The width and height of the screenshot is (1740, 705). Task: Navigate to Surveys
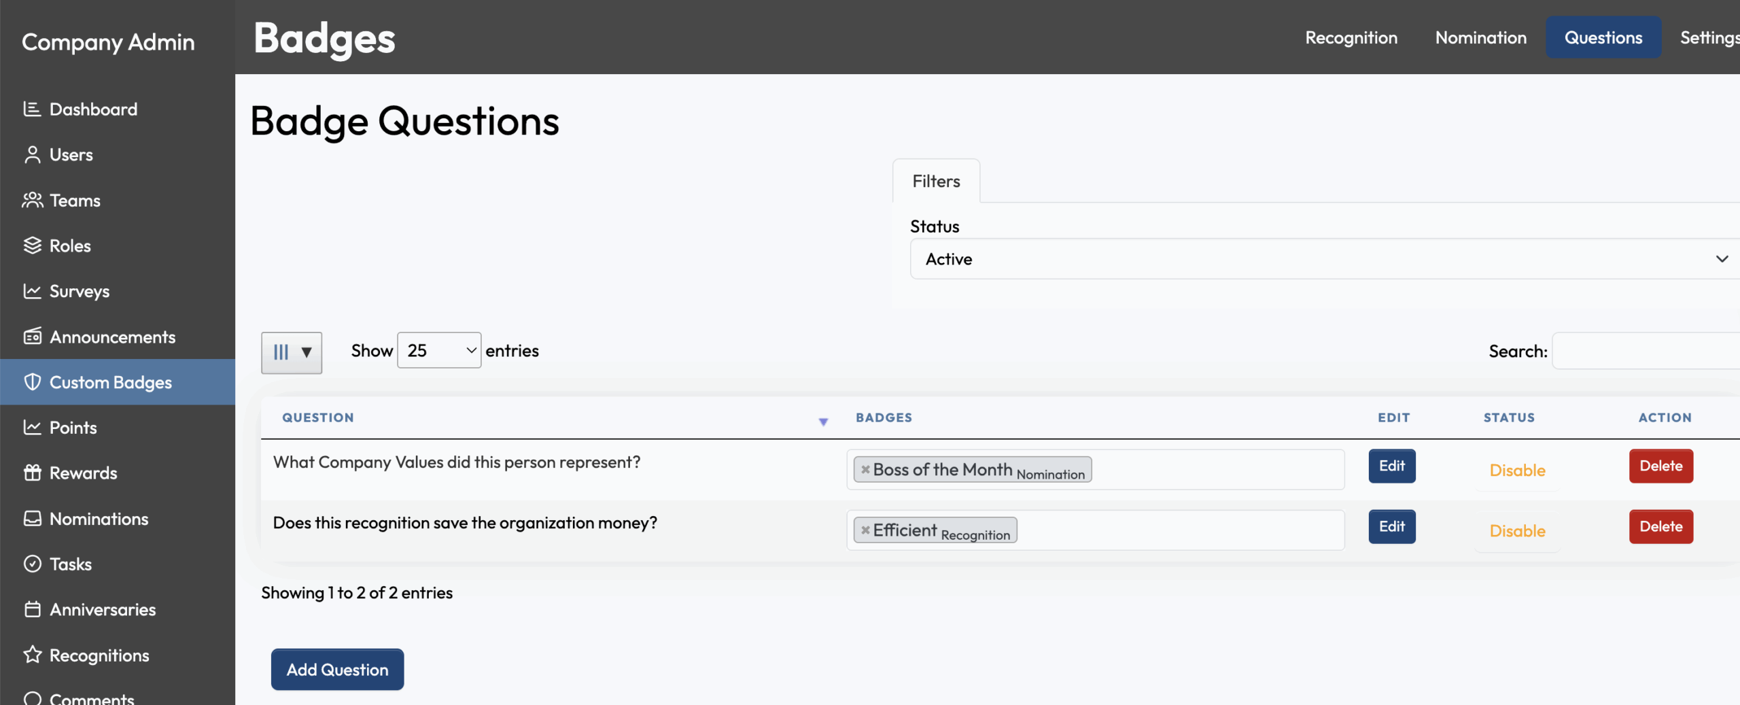(x=80, y=291)
